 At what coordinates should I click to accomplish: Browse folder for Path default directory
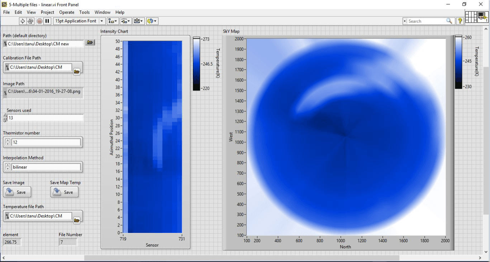[90, 43]
